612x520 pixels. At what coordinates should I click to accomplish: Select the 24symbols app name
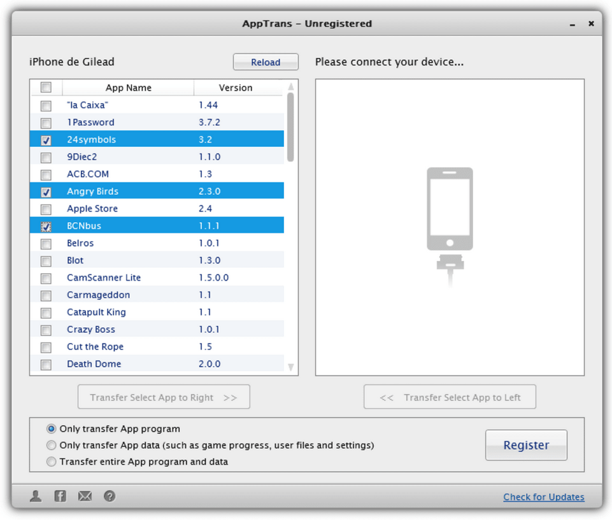pyautogui.click(x=91, y=139)
